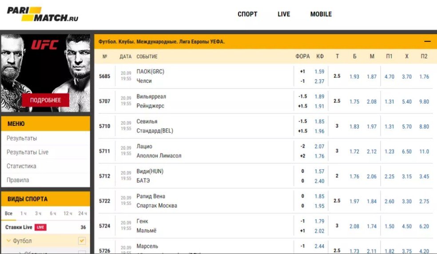This screenshot has width=437, height=254.
Task: Click П1 odds 4.70 for ПАОК
Action: [x=389, y=77]
